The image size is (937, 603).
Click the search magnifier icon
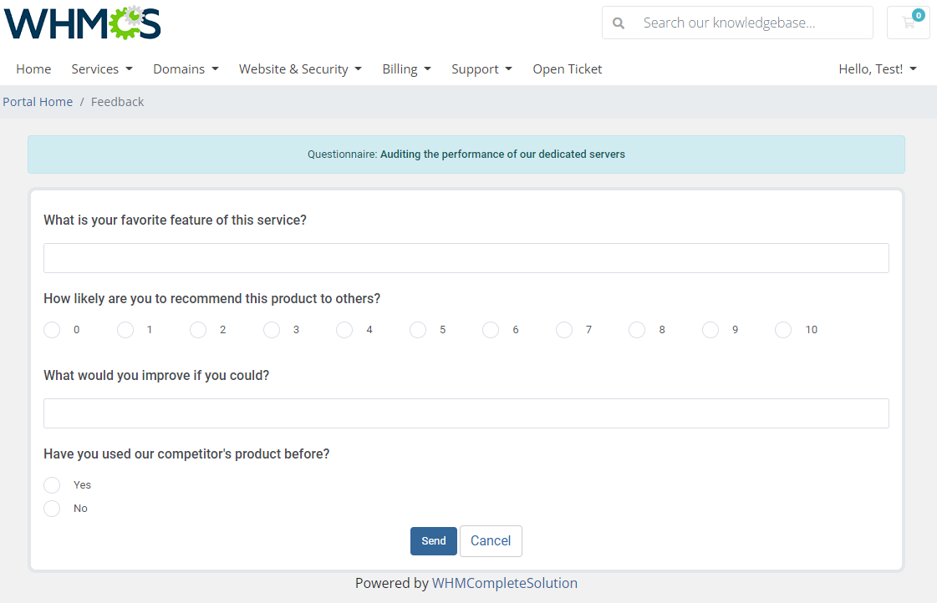pos(619,23)
